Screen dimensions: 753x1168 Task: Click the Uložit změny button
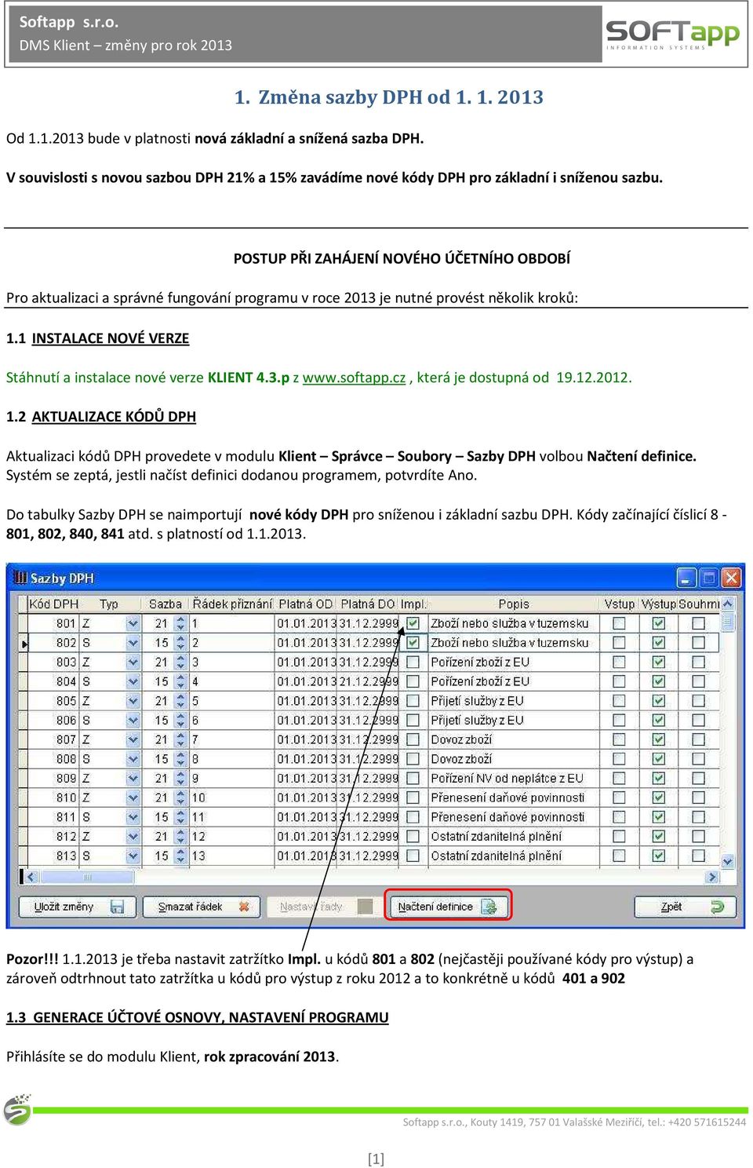click(x=77, y=907)
